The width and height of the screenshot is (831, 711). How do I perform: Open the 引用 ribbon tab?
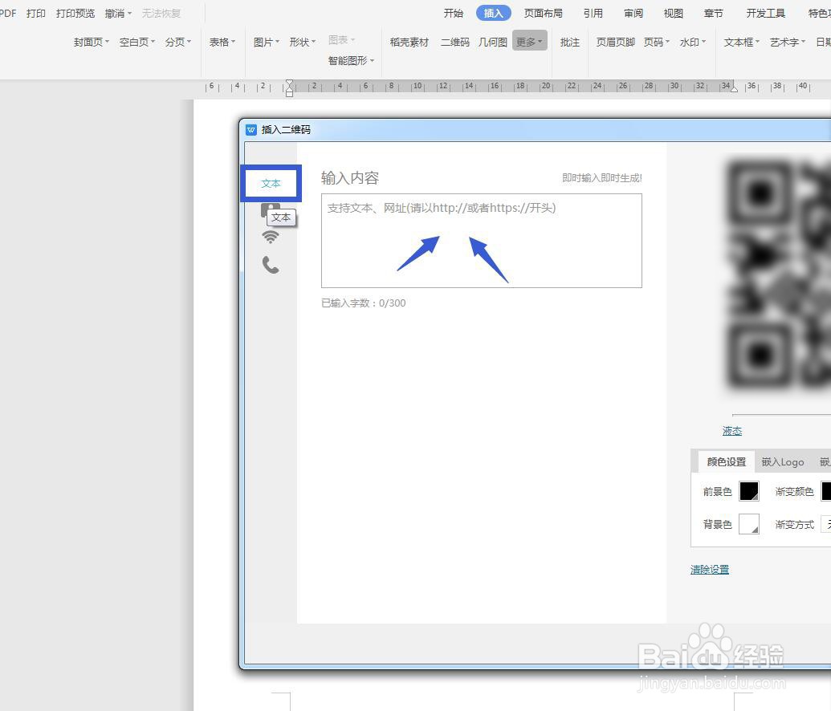[x=593, y=14]
